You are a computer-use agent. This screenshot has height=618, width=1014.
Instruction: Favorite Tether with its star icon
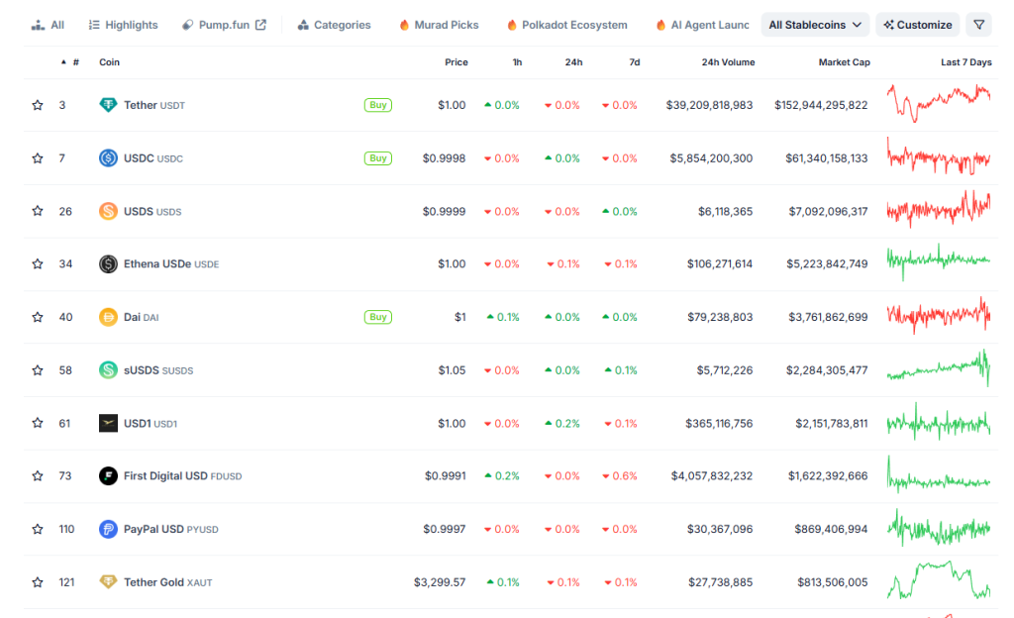(38, 105)
